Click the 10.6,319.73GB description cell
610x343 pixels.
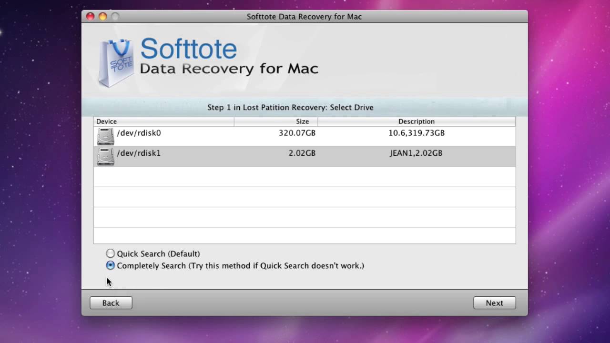(416, 133)
